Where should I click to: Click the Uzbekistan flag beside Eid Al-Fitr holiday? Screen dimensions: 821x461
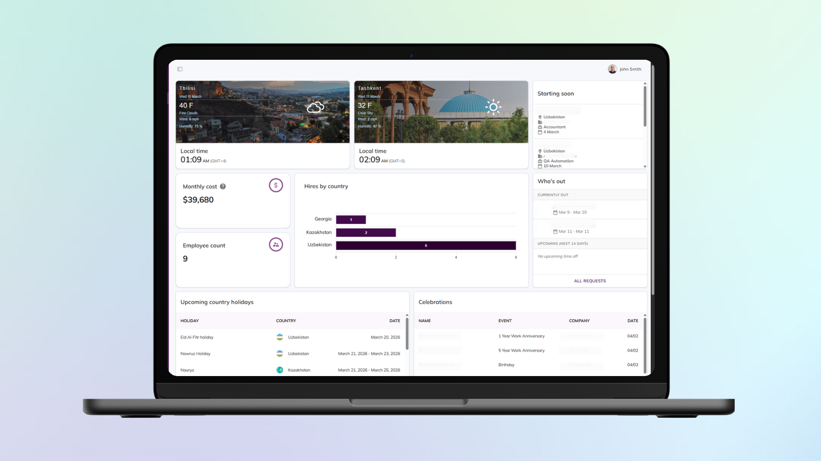coord(280,337)
